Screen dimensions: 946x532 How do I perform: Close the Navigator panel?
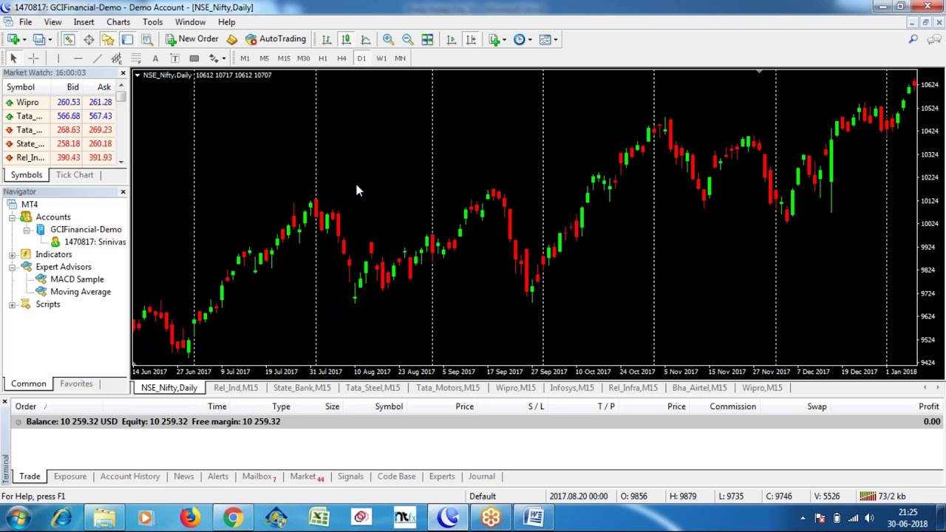point(123,192)
